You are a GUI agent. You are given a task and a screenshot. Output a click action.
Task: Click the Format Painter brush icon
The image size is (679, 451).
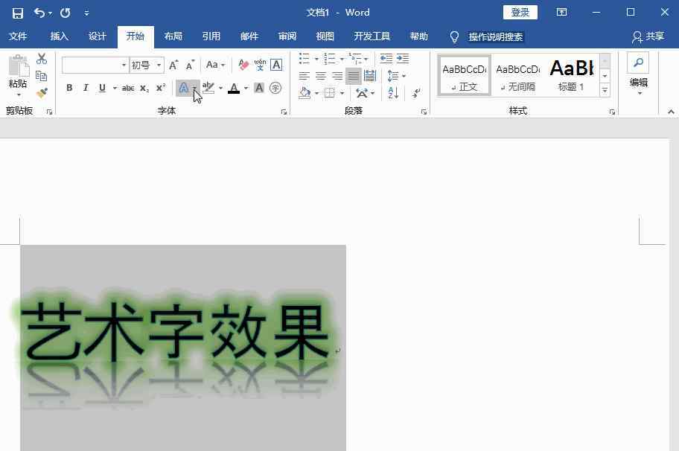pyautogui.click(x=42, y=93)
